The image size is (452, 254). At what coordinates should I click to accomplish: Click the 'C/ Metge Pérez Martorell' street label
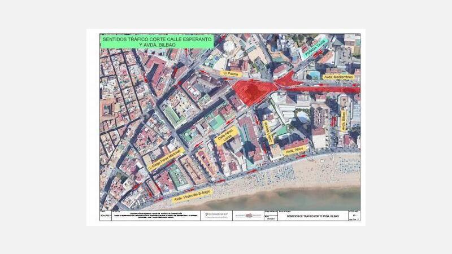(x=166, y=159)
